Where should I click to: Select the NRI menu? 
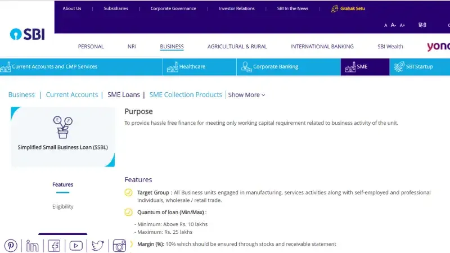tap(132, 47)
